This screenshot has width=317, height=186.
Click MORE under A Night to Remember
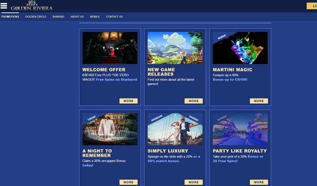coord(128,182)
